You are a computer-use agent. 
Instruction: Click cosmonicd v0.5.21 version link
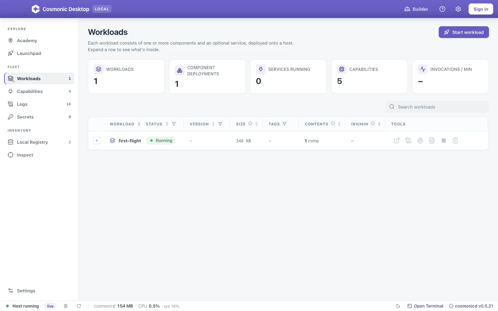471,306
